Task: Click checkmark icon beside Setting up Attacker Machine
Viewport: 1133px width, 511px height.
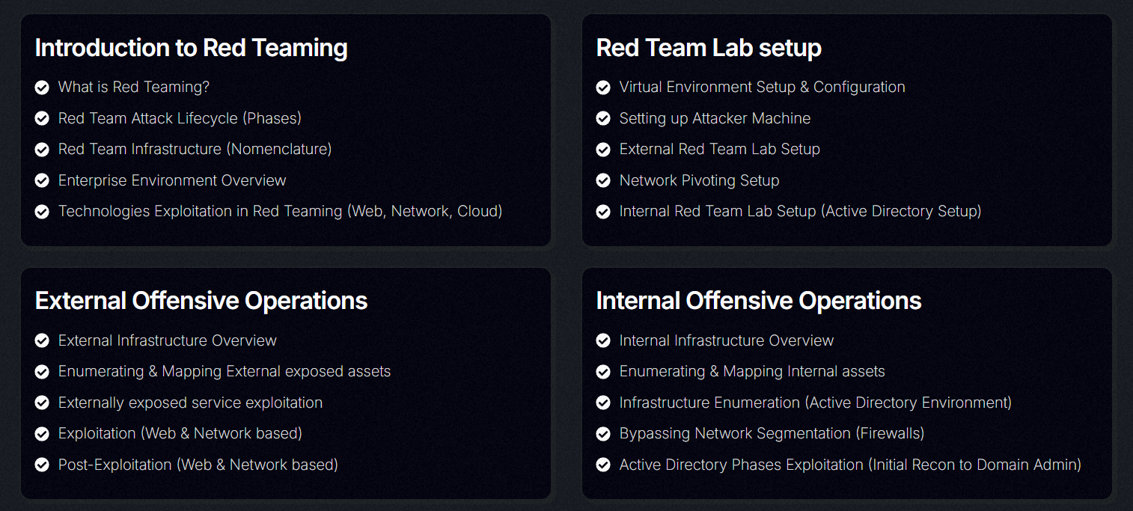Action: (603, 119)
